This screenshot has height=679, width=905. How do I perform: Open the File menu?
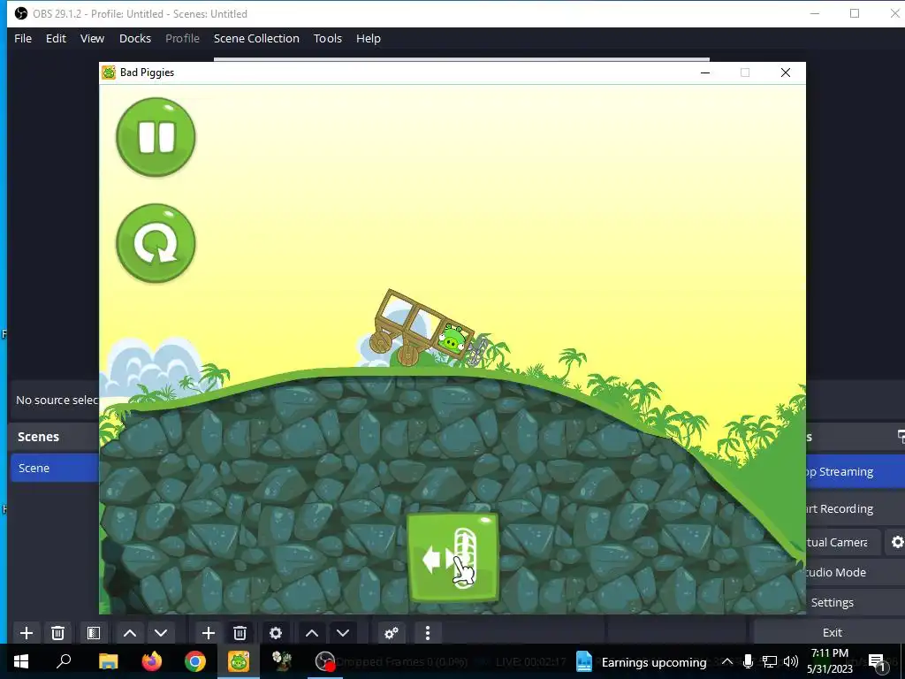23,38
